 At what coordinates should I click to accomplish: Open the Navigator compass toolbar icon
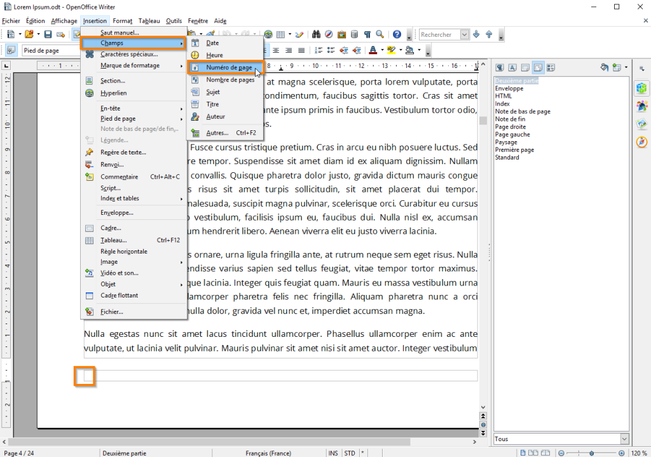pyautogui.click(x=329, y=34)
